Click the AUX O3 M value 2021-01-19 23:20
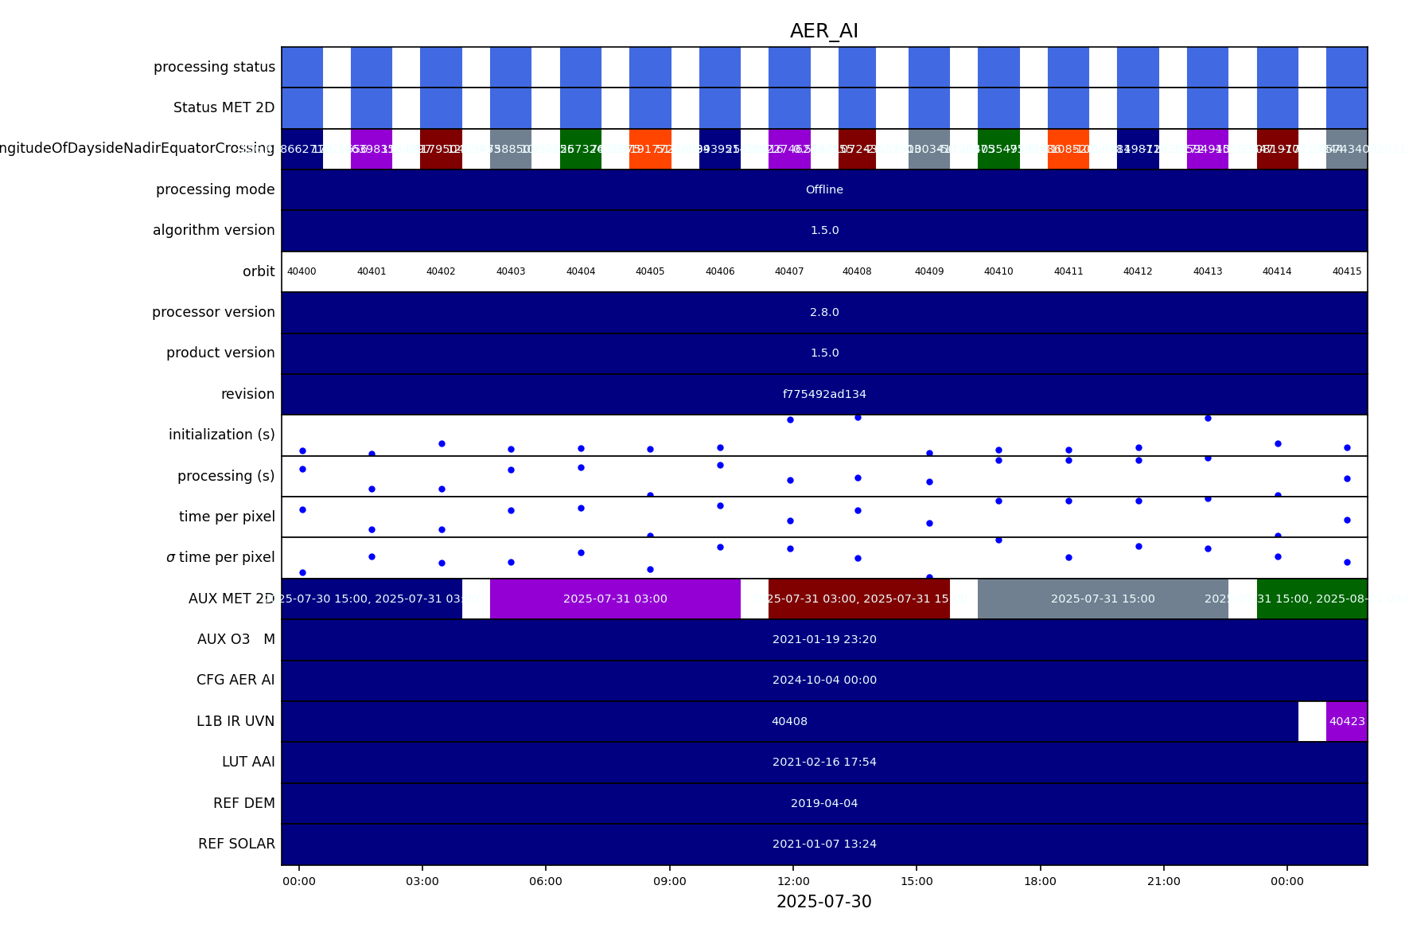Viewport: 1409px width, 940px height. click(x=824, y=639)
